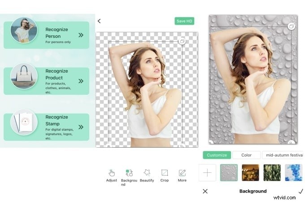Image resolution: width=305 pixels, height=202 pixels.
Task: Open the mid-autumn festival tab
Action: (283, 155)
